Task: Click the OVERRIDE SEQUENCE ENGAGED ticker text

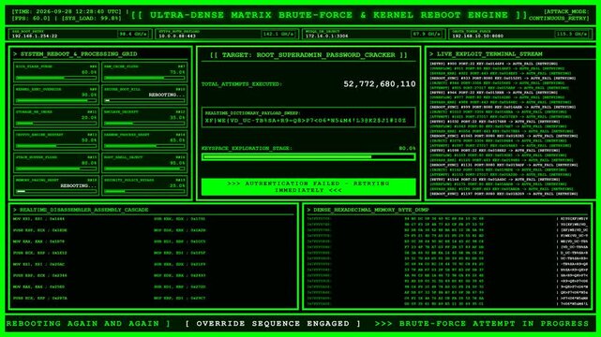Action: (273, 324)
